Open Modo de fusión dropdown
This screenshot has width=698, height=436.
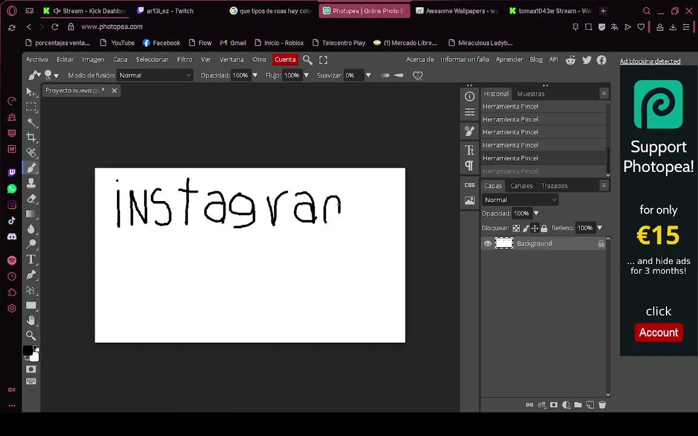[155, 75]
